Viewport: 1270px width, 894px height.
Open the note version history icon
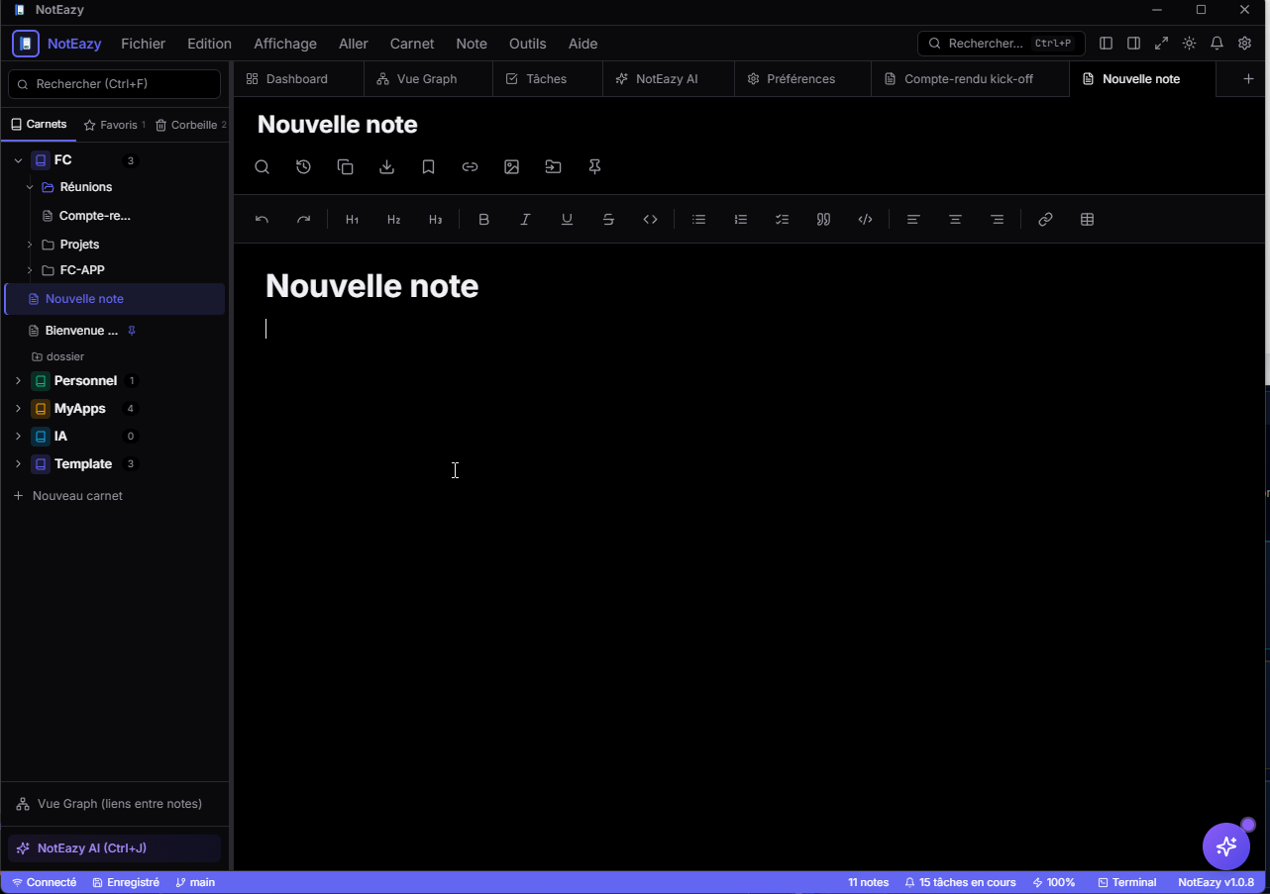pos(303,167)
